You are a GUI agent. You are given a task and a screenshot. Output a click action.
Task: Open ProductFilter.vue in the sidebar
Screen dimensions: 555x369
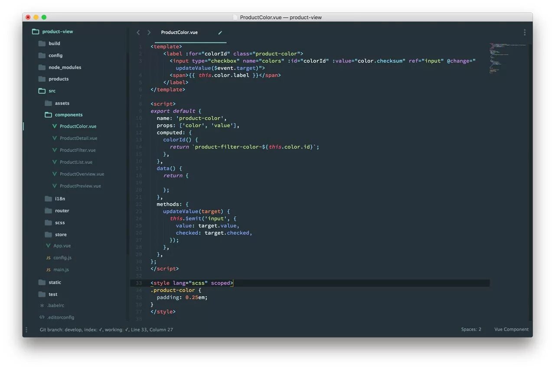(x=78, y=150)
